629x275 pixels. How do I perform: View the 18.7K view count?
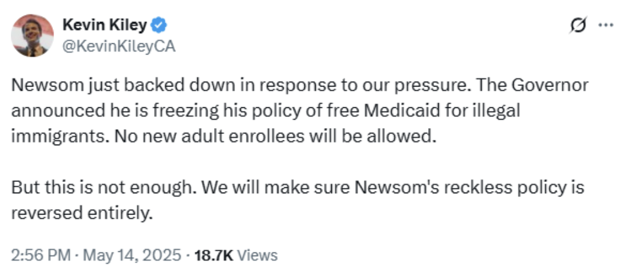point(213,255)
